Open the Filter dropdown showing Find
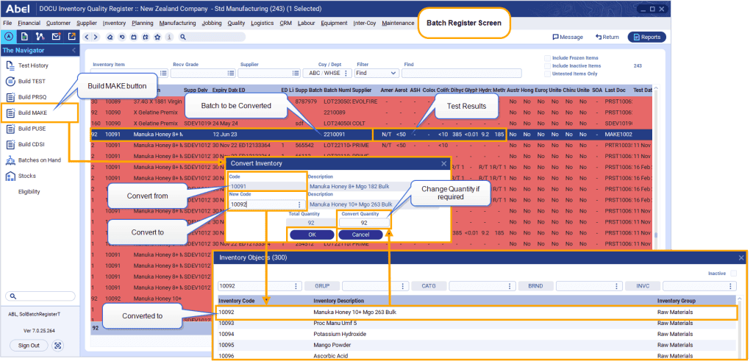Viewport: 753px width, 364px height. [376, 74]
